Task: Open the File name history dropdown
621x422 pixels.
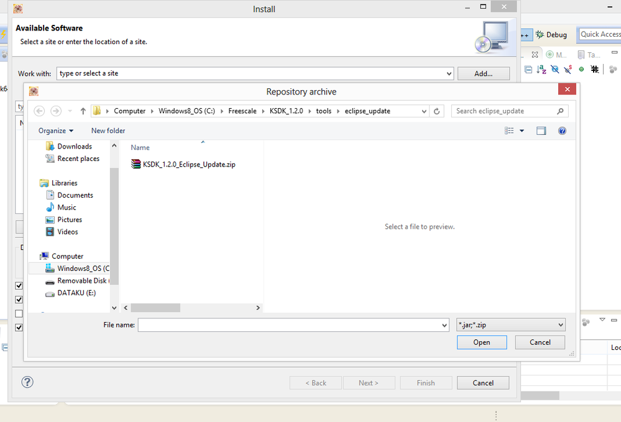Action: [444, 326]
